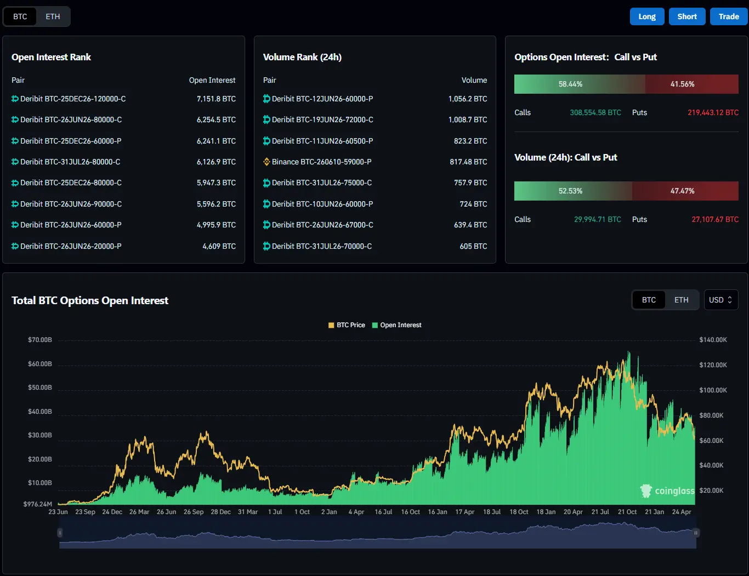Click the Volume column header
This screenshot has width=749, height=576.
pyautogui.click(x=474, y=81)
